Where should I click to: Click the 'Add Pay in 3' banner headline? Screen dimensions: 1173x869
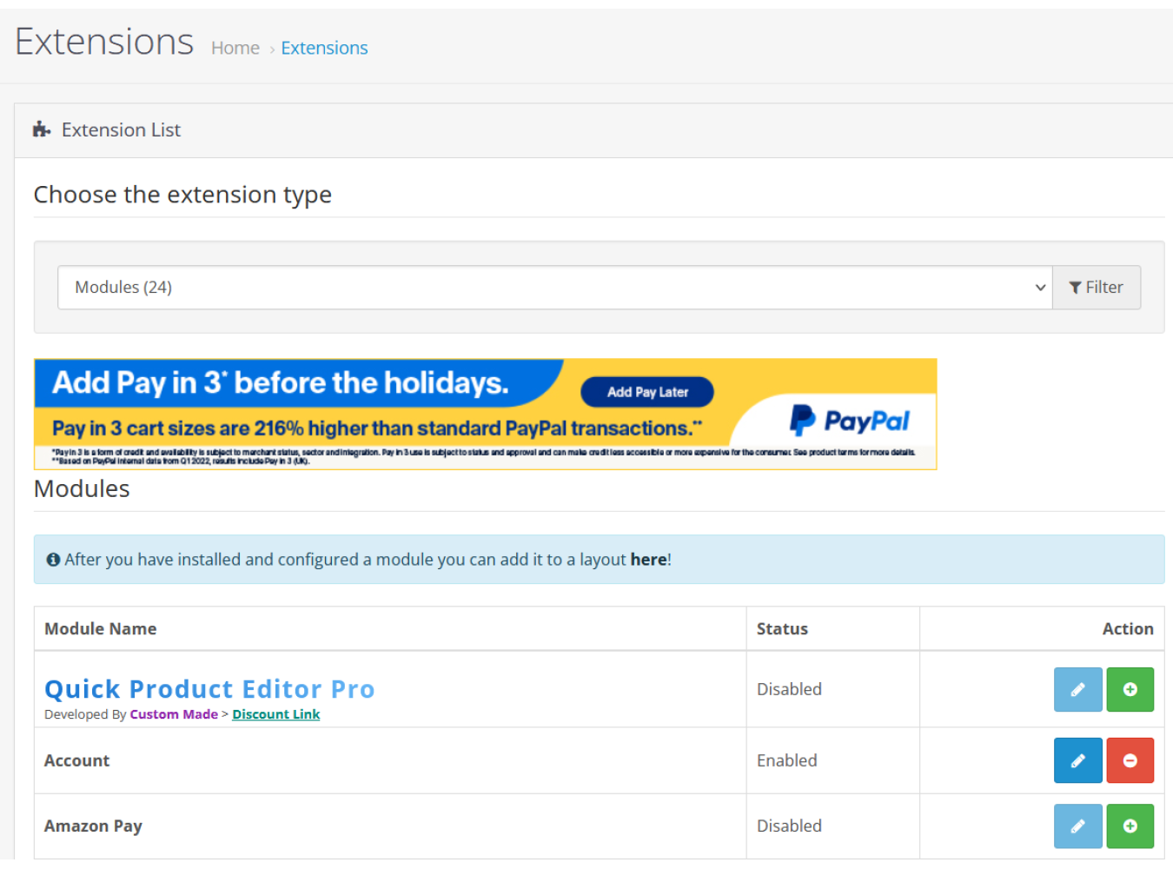[280, 383]
